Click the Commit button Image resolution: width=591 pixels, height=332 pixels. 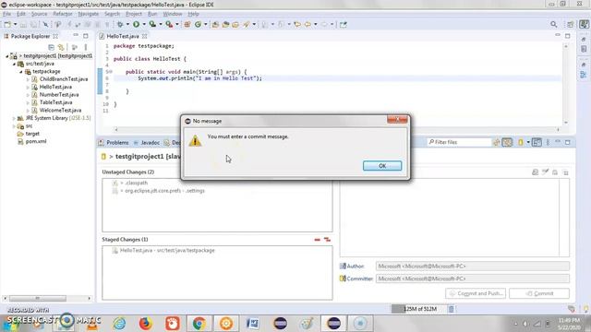pos(539,293)
